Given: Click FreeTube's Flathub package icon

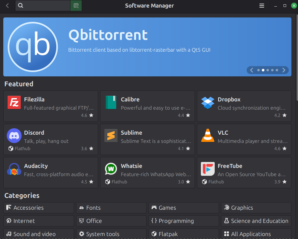Looking at the screenshot, I should tap(204, 182).
